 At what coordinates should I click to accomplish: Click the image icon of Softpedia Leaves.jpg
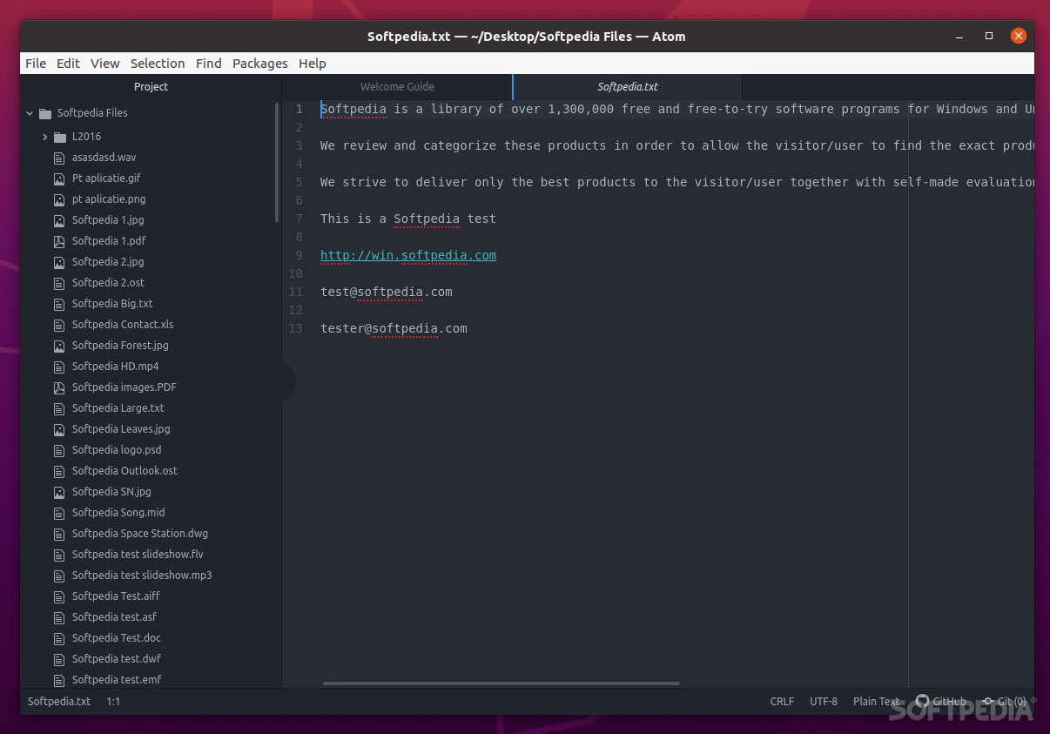tap(59, 429)
